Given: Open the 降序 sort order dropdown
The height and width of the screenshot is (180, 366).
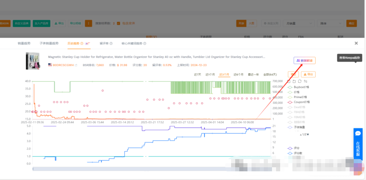Looking at the screenshot, I should point(330,23).
